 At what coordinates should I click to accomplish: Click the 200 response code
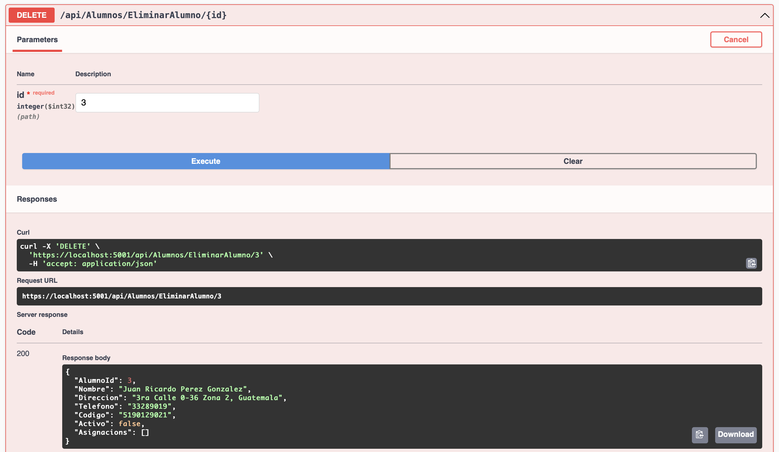point(23,353)
